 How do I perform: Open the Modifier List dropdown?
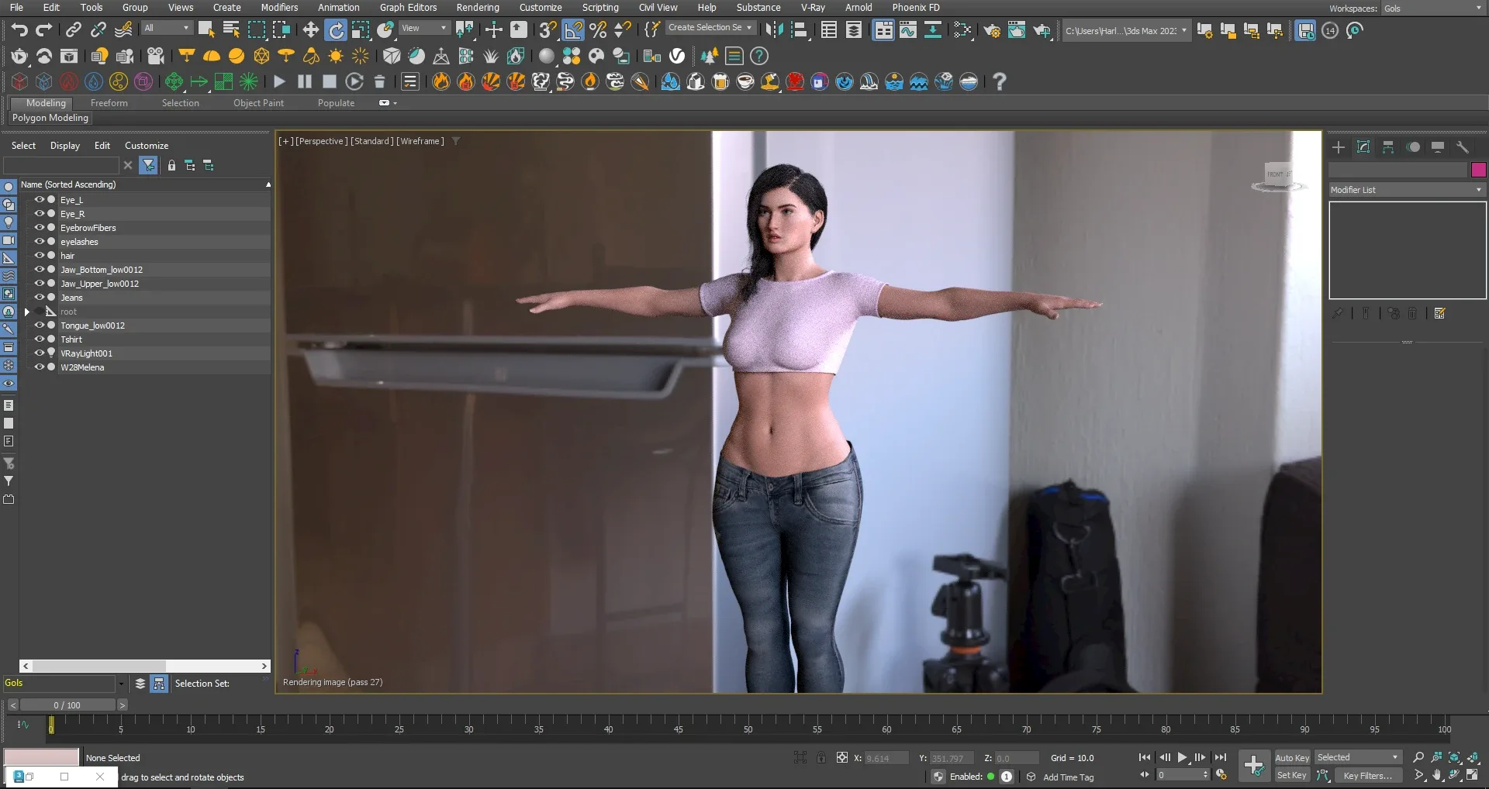[x=1477, y=189]
